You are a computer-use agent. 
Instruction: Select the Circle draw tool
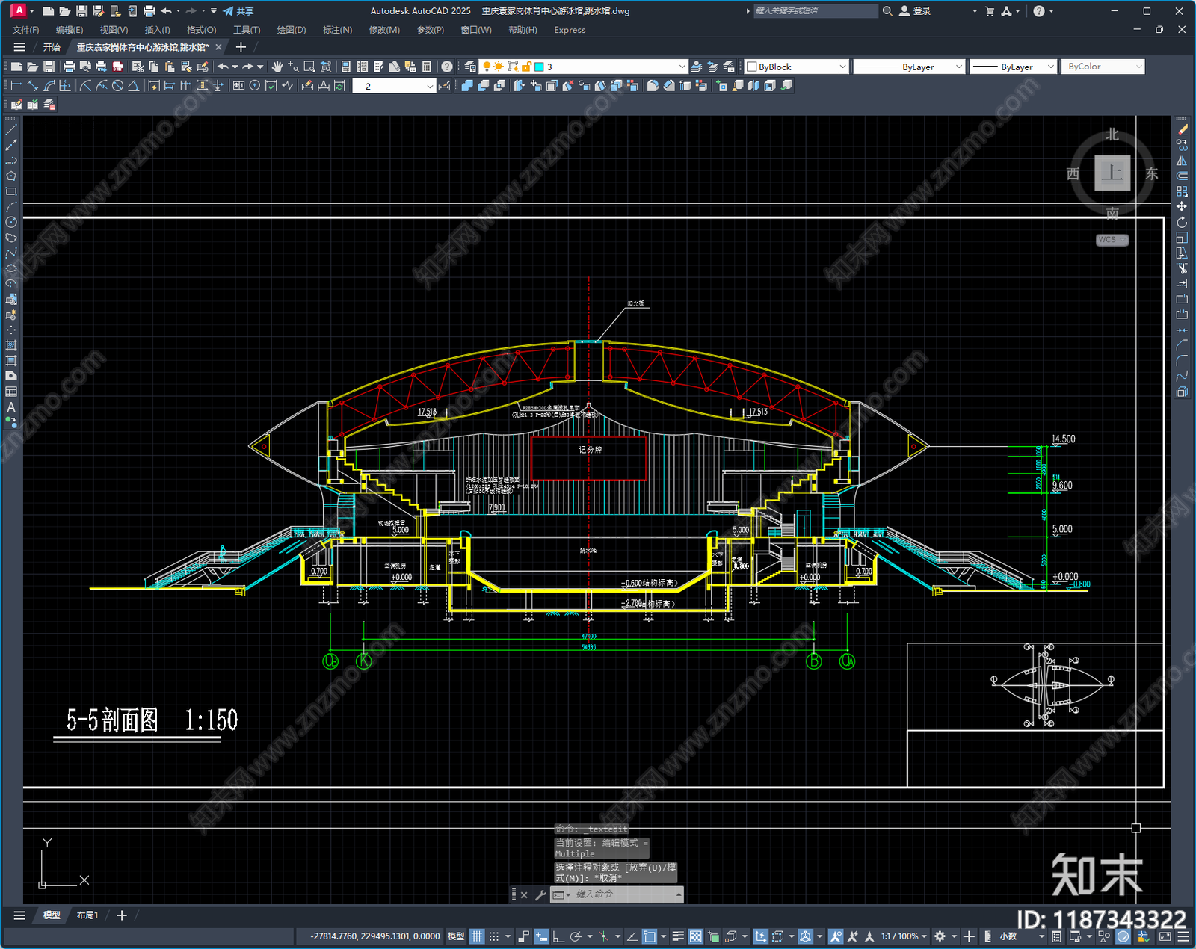tap(11, 222)
